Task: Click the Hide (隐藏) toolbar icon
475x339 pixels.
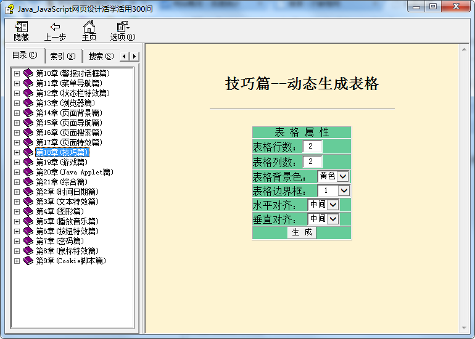Action: point(22,27)
